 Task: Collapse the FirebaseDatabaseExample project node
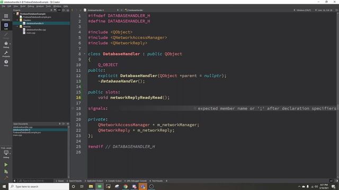pos(14,14)
